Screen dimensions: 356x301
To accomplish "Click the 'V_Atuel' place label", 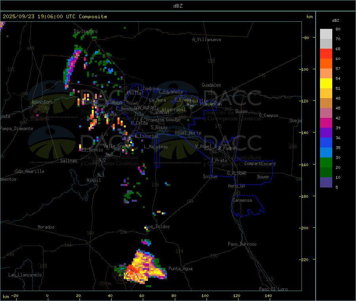I will (x=203, y=146).
